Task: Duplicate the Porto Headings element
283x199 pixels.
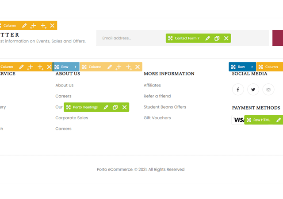Action: [x=115, y=107]
